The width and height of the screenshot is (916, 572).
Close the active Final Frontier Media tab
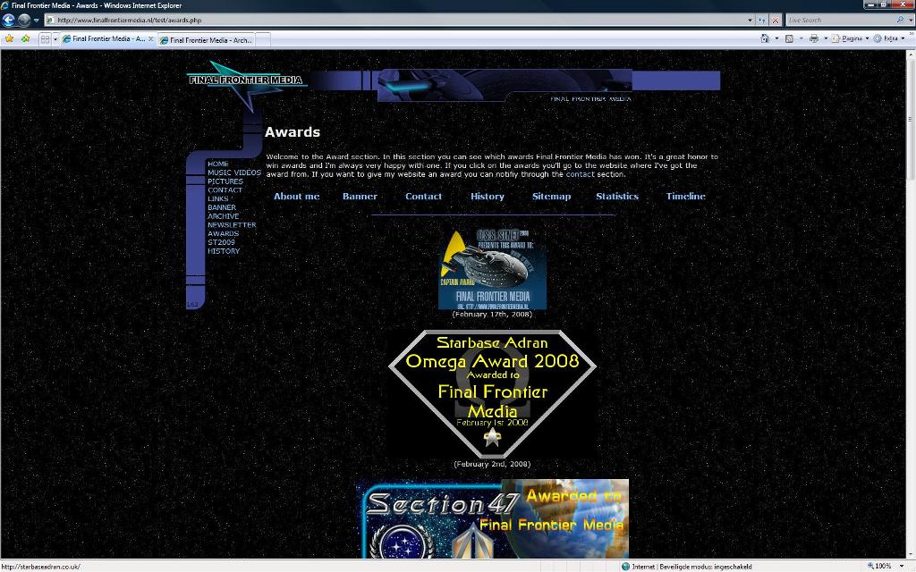(x=150, y=38)
